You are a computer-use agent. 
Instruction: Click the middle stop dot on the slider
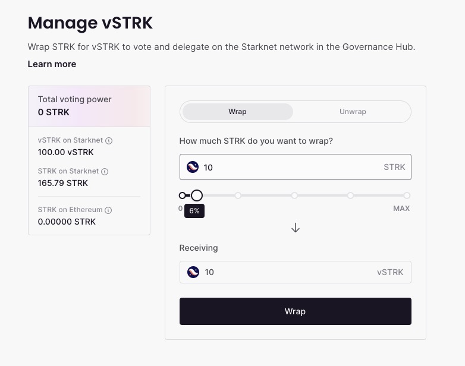(x=294, y=195)
